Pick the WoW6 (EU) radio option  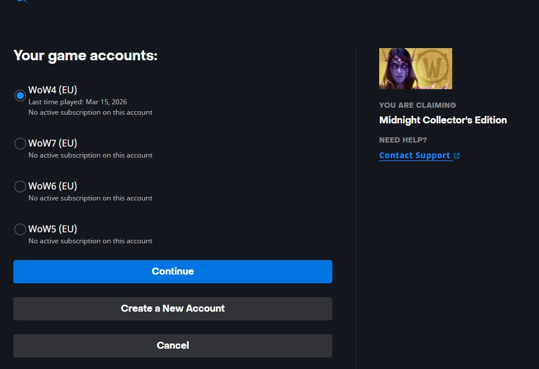20,187
